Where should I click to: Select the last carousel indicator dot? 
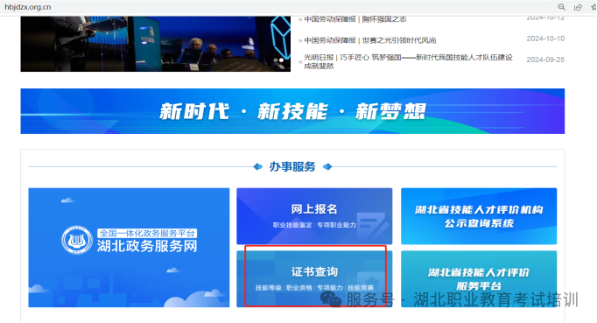pyautogui.click(x=281, y=60)
